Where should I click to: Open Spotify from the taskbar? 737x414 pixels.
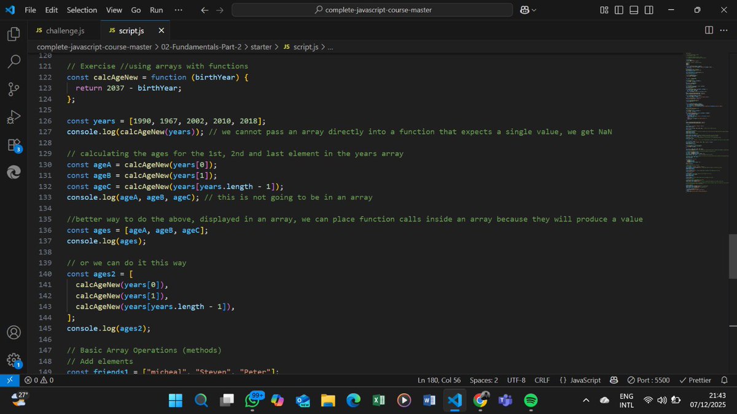coord(531,400)
